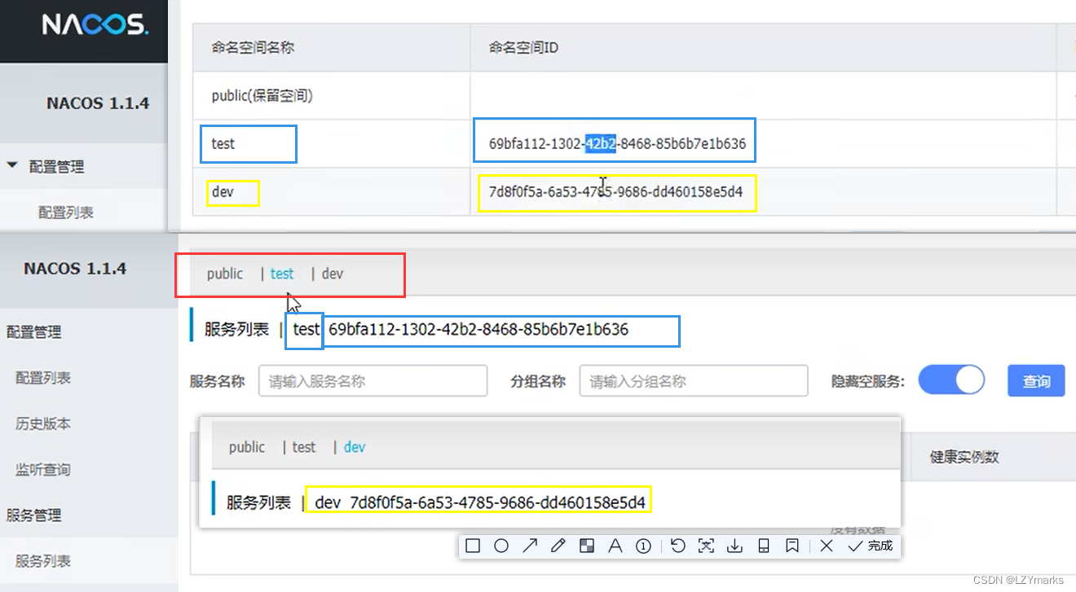Pick the pencil freehand tool

pyautogui.click(x=558, y=546)
